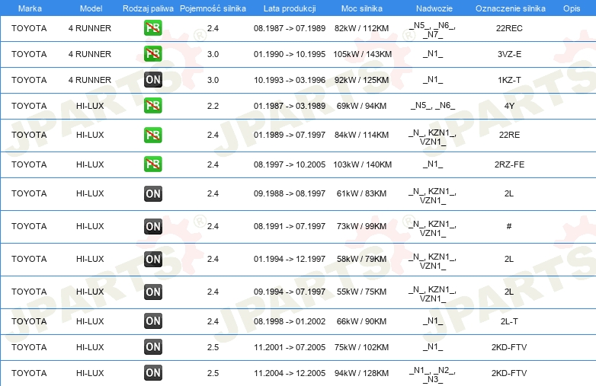Click production years 08.1987 -> 07.1989
Viewport: 596px width, 386px height.
click(x=290, y=28)
